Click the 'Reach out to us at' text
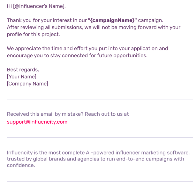 (x=107, y=114)
